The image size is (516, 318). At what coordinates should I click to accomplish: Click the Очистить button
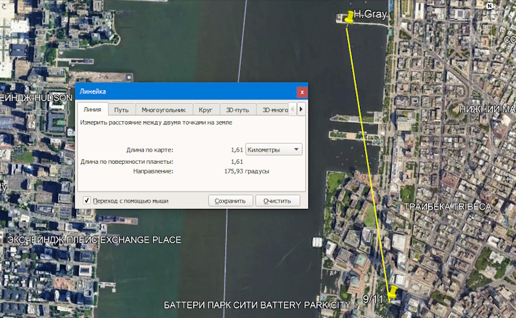coord(277,201)
